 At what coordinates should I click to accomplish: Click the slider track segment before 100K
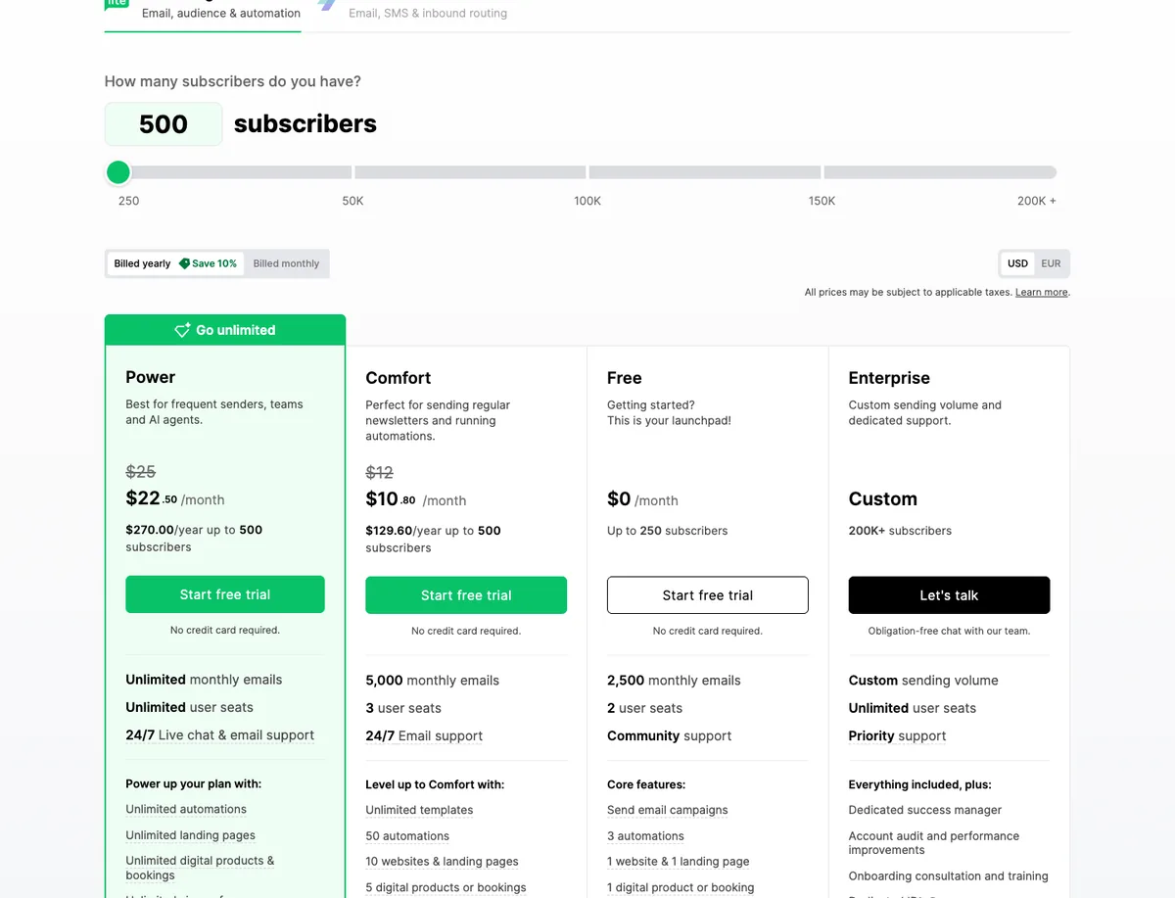tap(470, 172)
